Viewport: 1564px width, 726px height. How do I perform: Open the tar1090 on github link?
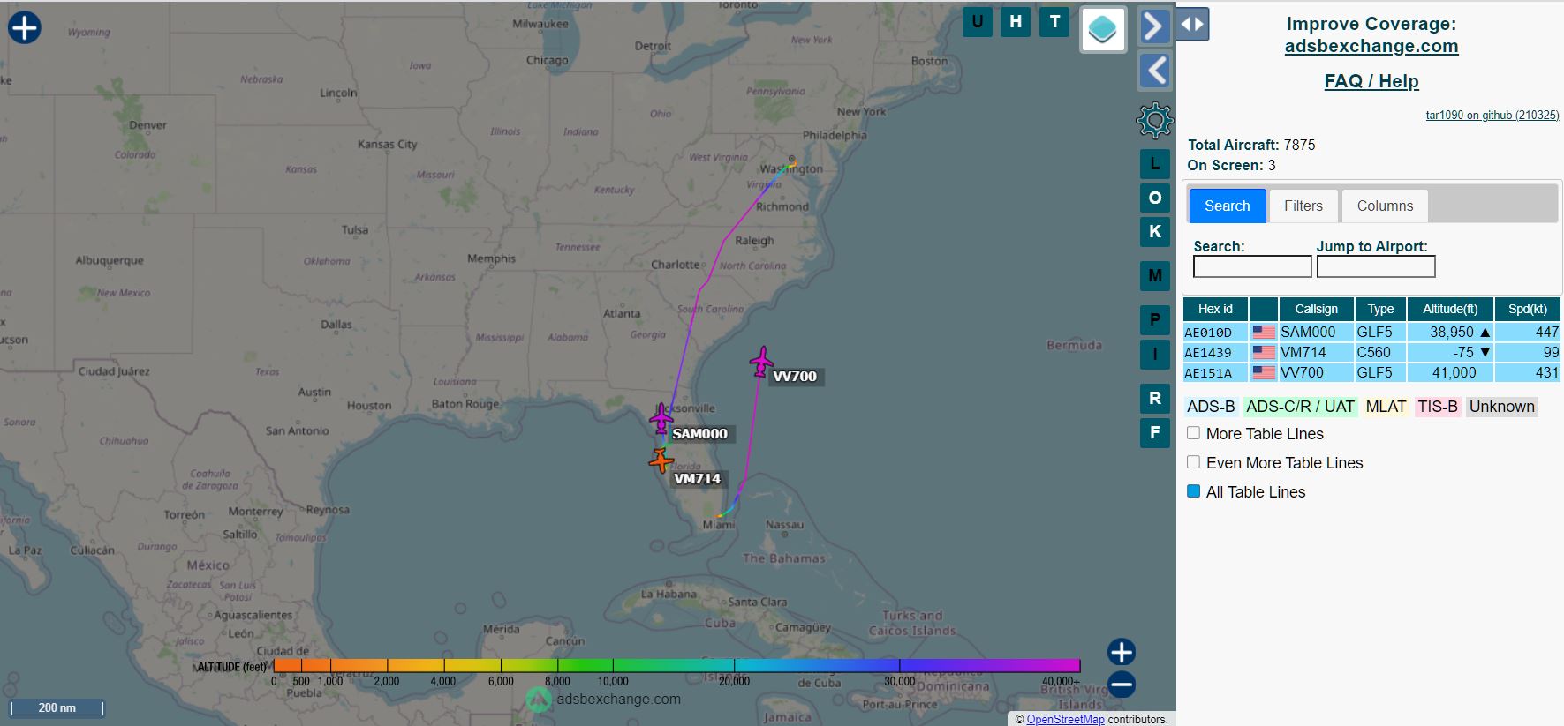point(1492,115)
